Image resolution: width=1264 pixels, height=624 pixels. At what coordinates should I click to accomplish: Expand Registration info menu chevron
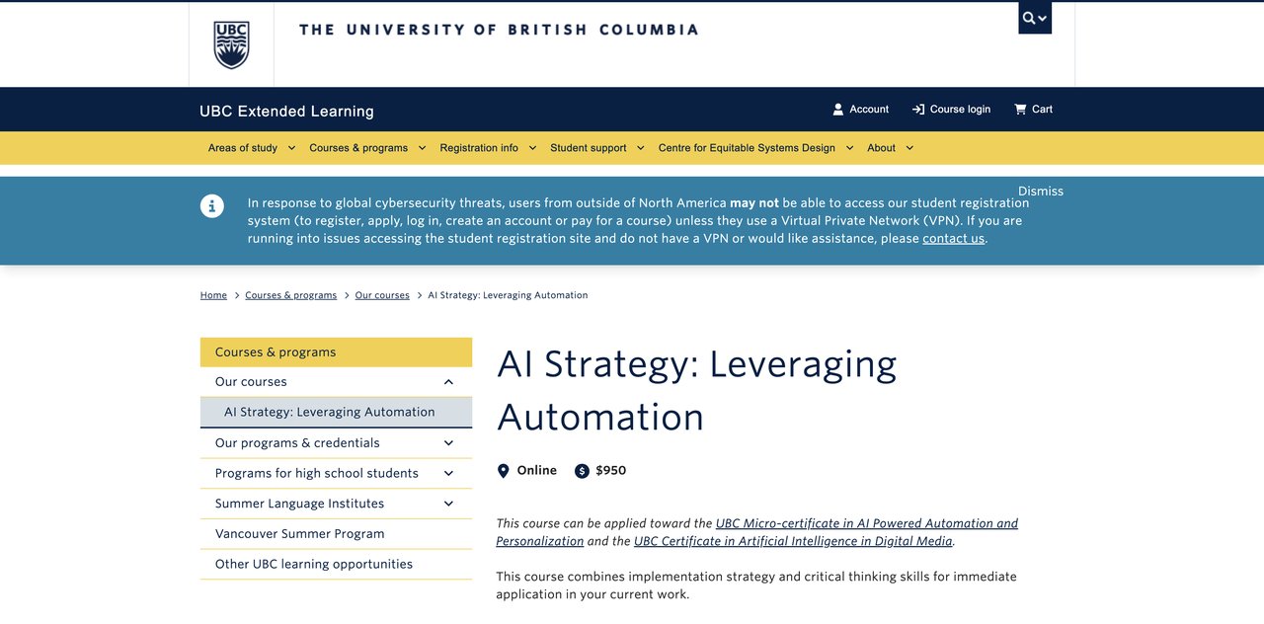pyautogui.click(x=531, y=148)
